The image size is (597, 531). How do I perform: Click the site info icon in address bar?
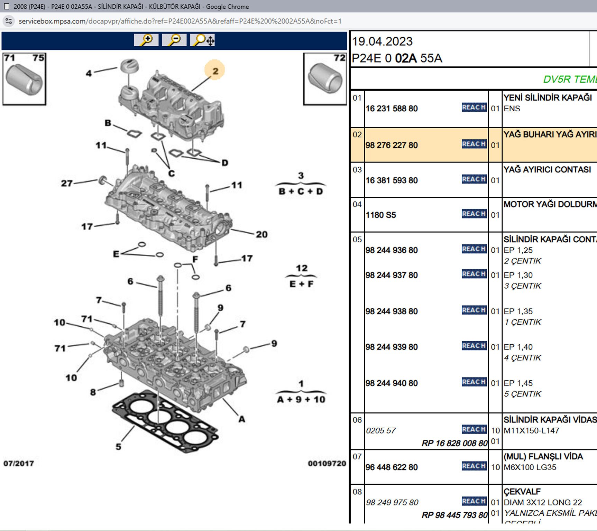pyautogui.click(x=9, y=21)
